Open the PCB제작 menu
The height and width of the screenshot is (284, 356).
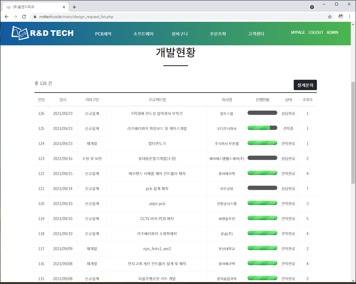103,34
